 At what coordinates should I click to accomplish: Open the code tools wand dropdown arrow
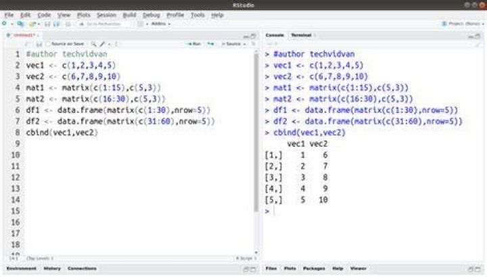tap(109, 45)
